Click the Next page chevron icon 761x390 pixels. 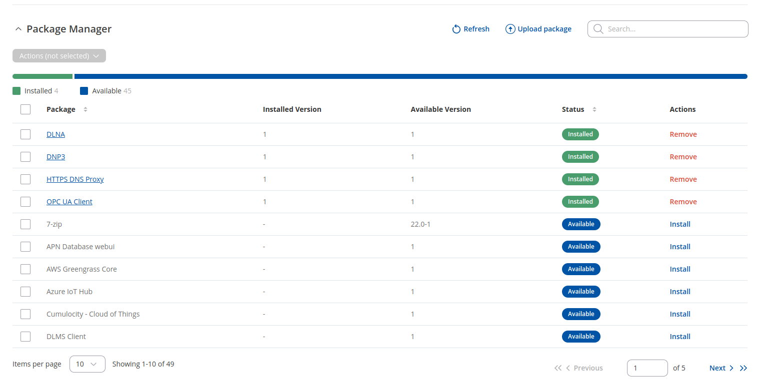tap(731, 368)
